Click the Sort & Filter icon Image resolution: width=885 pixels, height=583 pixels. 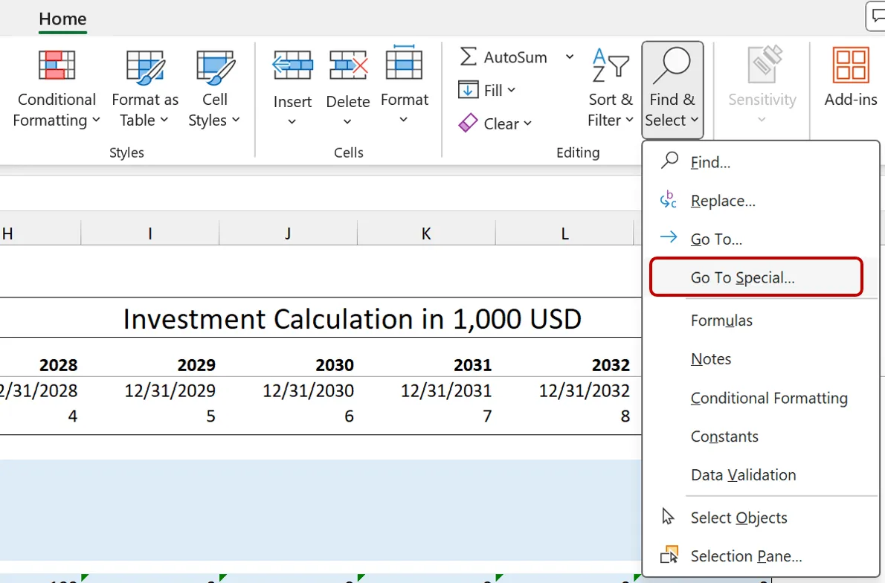[611, 66]
